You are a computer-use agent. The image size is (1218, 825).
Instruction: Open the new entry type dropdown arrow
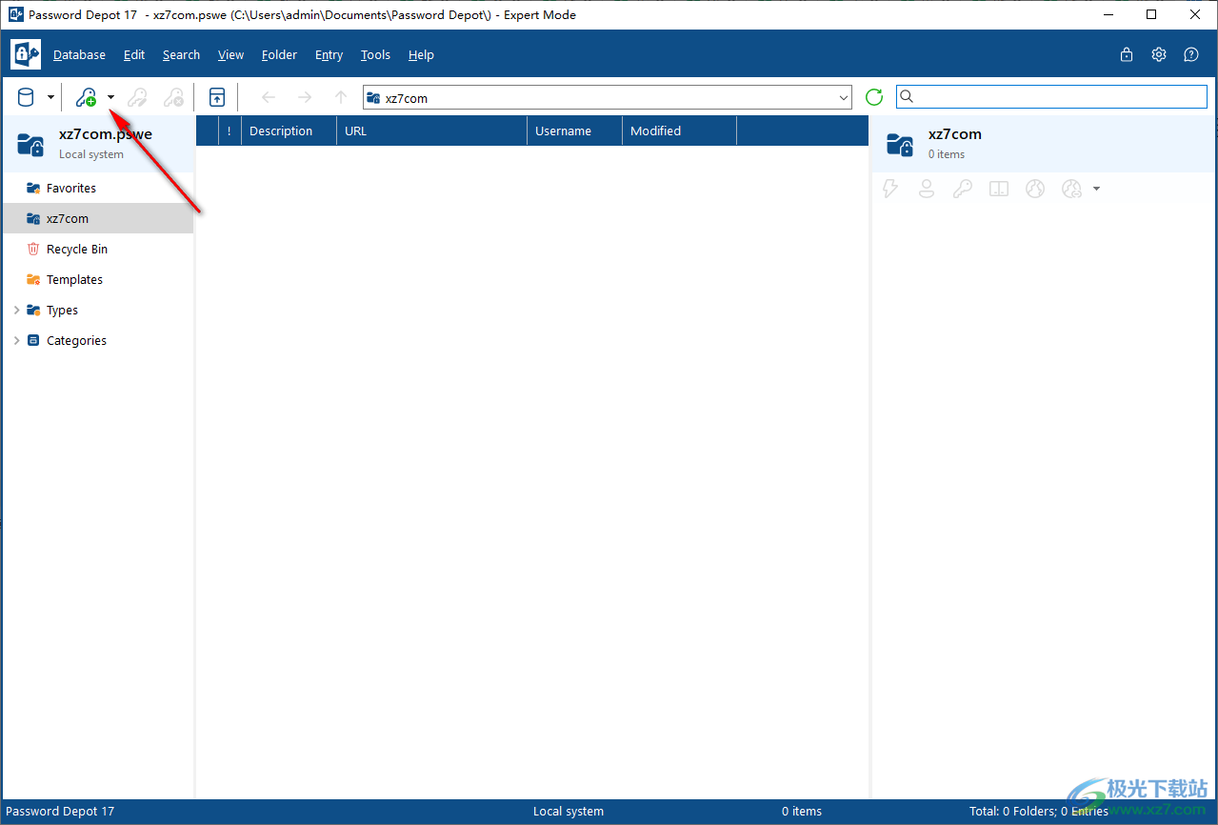tap(111, 97)
